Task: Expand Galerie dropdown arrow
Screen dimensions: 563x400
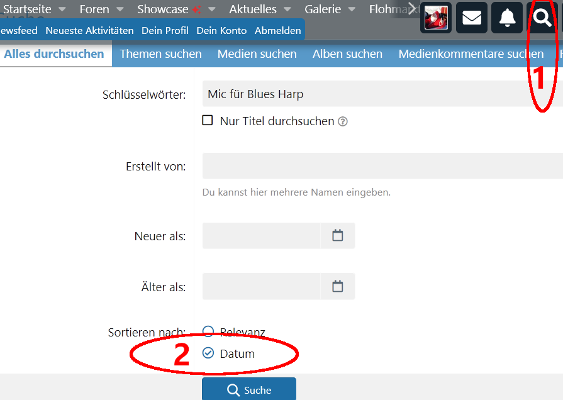Action: coord(352,9)
